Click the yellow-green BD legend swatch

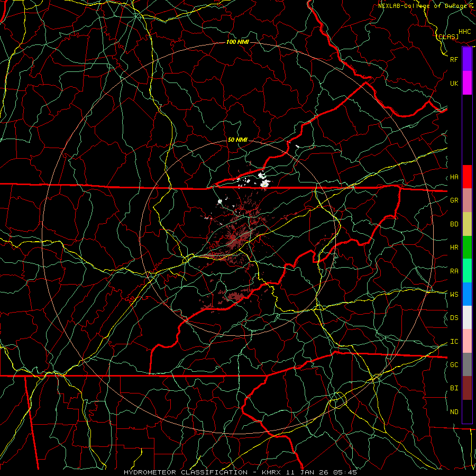(467, 224)
